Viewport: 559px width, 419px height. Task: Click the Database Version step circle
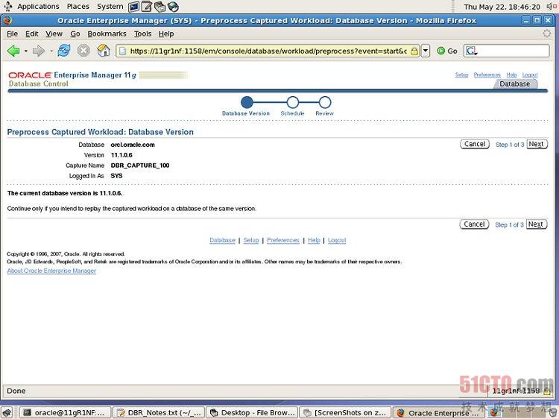pos(247,102)
